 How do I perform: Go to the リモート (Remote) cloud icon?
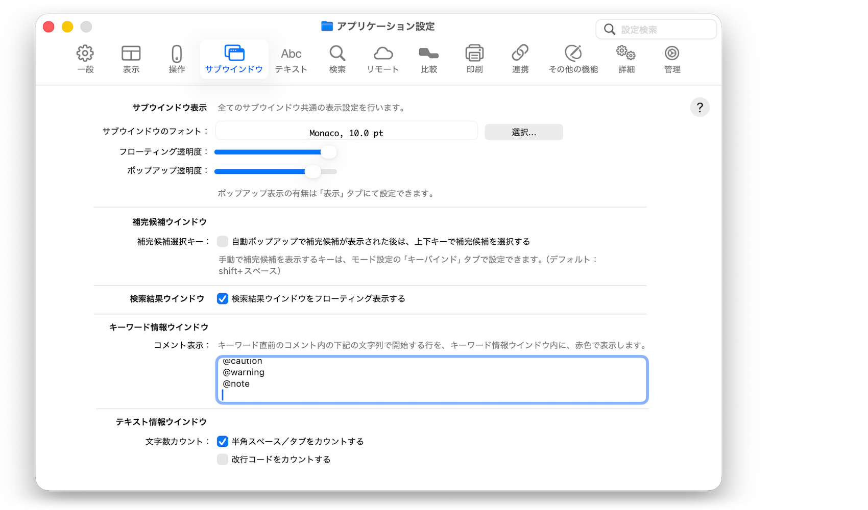click(x=383, y=59)
